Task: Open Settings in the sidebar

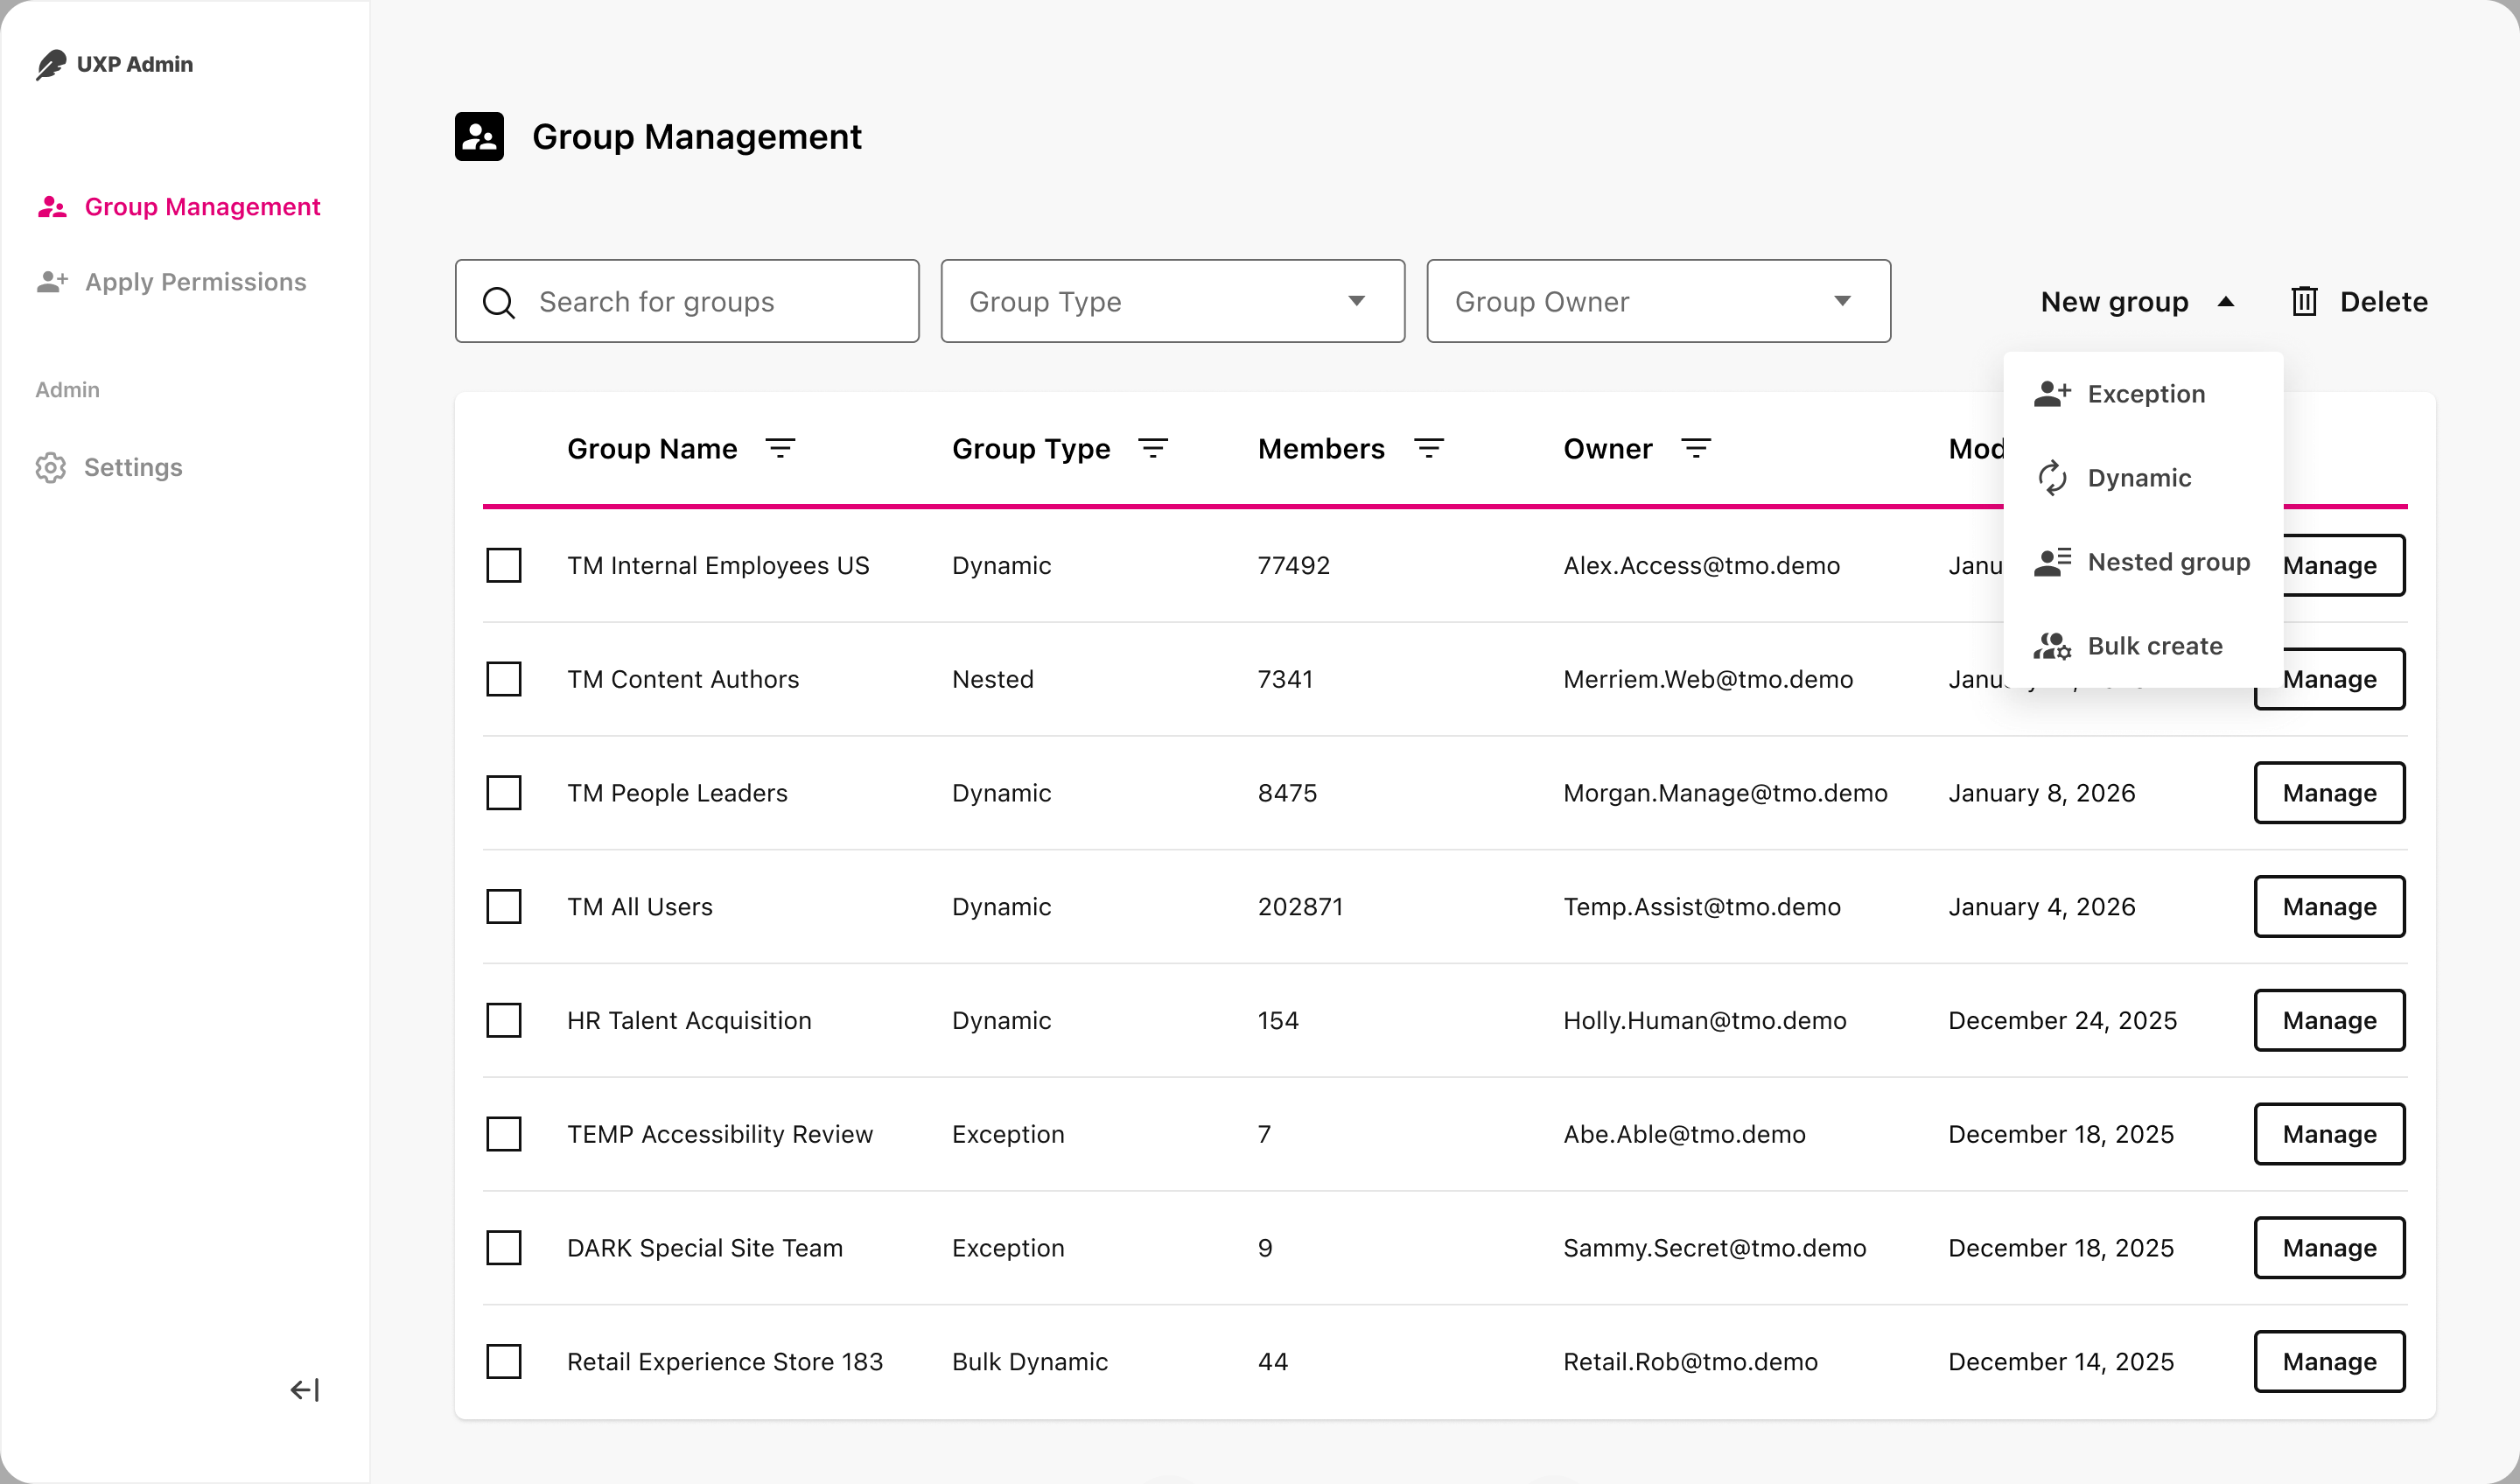Action: 109,467
